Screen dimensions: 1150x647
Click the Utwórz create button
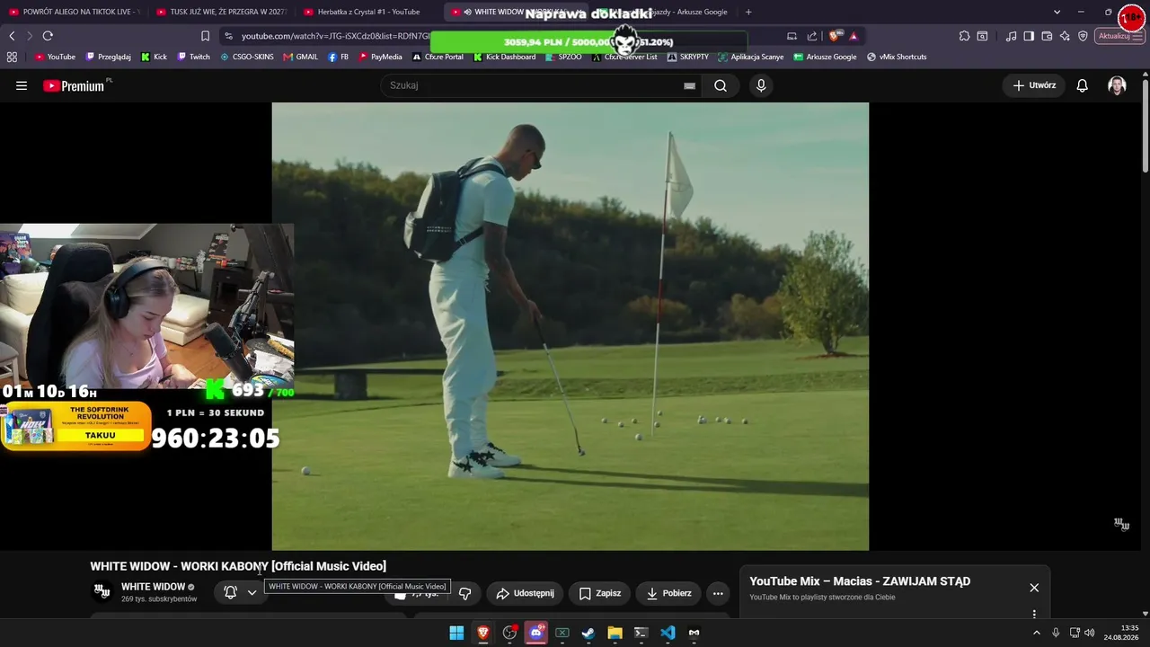click(1034, 85)
